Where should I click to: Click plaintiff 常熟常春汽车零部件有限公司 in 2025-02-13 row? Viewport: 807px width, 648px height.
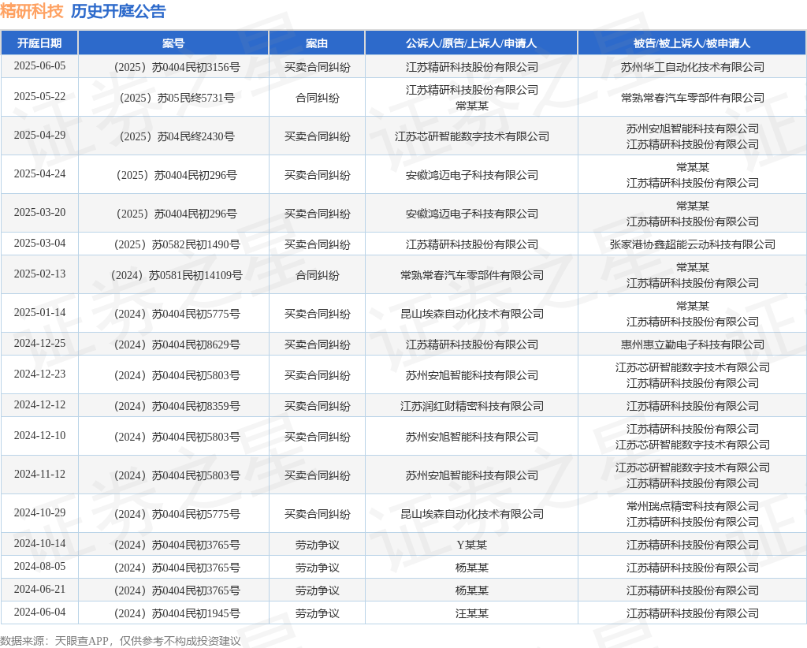point(471,275)
